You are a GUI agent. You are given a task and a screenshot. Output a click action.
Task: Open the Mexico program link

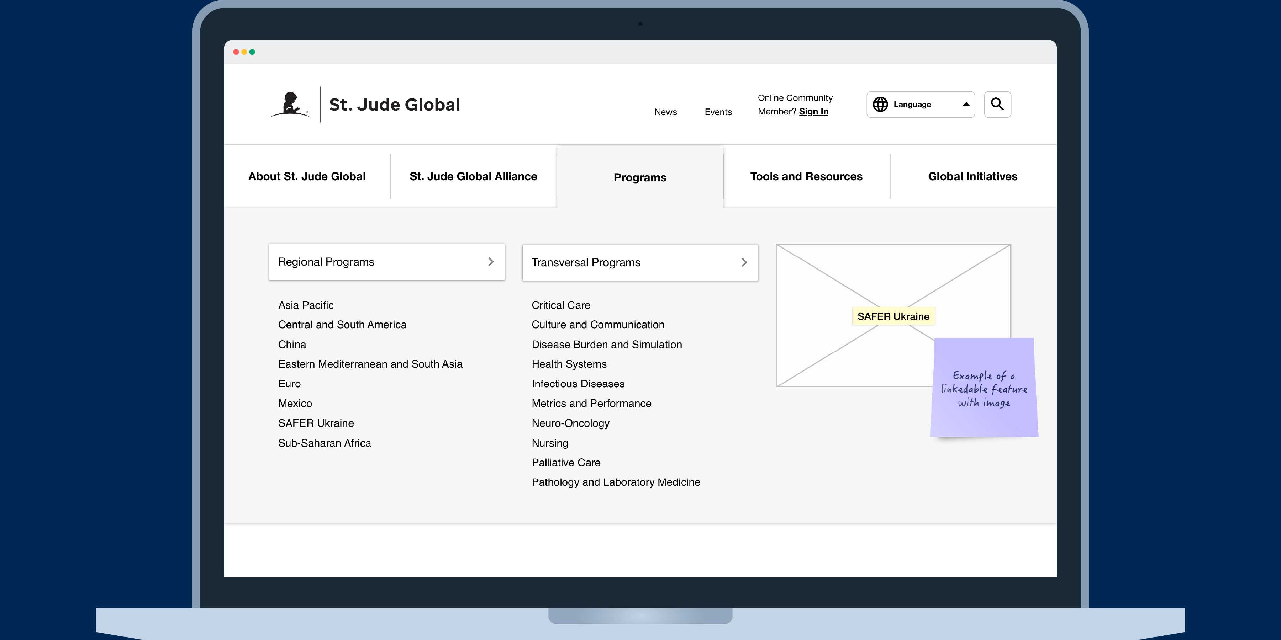(x=295, y=404)
